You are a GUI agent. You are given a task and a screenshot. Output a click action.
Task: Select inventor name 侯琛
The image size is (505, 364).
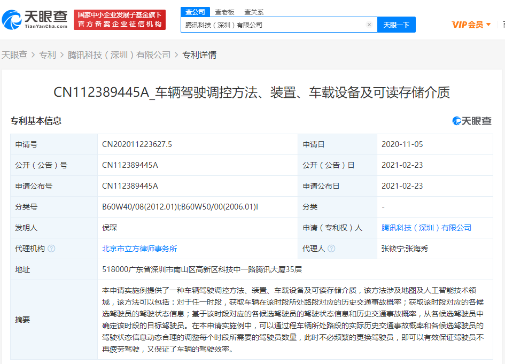(x=110, y=228)
